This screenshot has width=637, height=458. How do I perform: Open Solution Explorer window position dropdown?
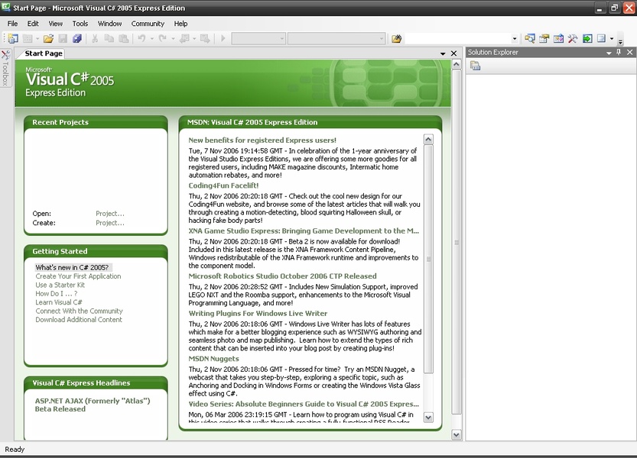pyautogui.click(x=609, y=53)
